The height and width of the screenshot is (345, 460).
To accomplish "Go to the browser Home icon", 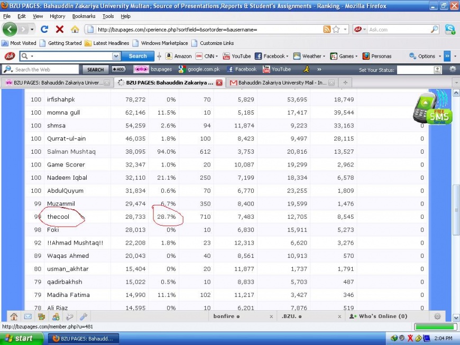I will point(75,30).
